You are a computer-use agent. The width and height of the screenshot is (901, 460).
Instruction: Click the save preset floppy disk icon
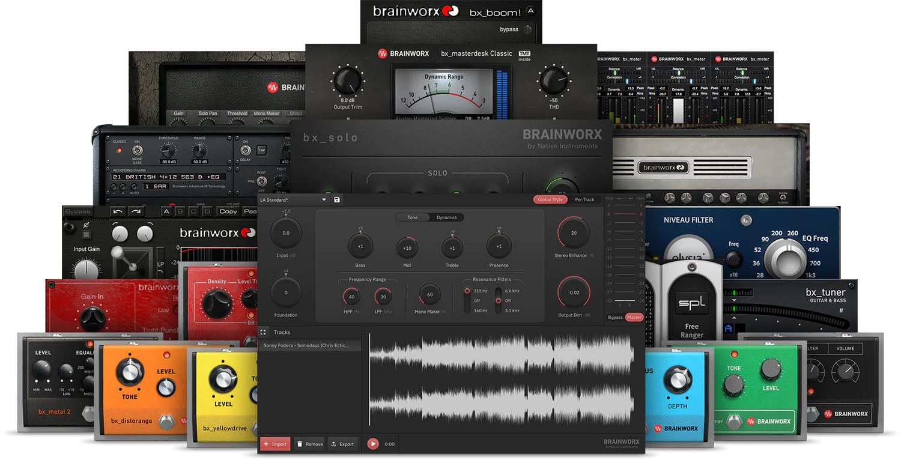pos(336,199)
